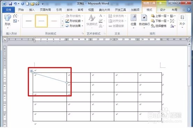This screenshot has width=193, height=128.
Task: Click the line's upper-left endpoint handle
Action: tap(33, 73)
